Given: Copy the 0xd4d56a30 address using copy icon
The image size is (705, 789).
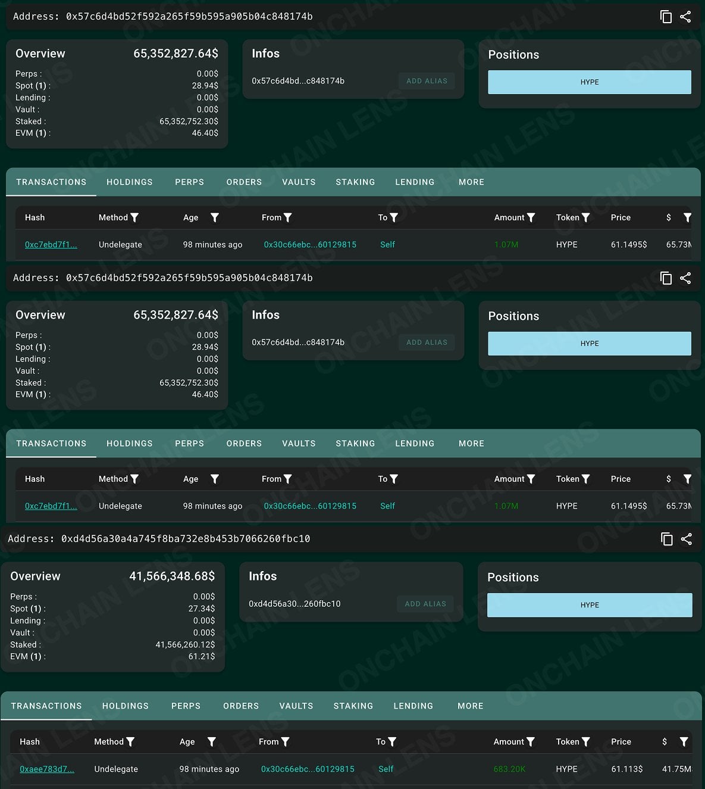Looking at the screenshot, I should point(667,539).
